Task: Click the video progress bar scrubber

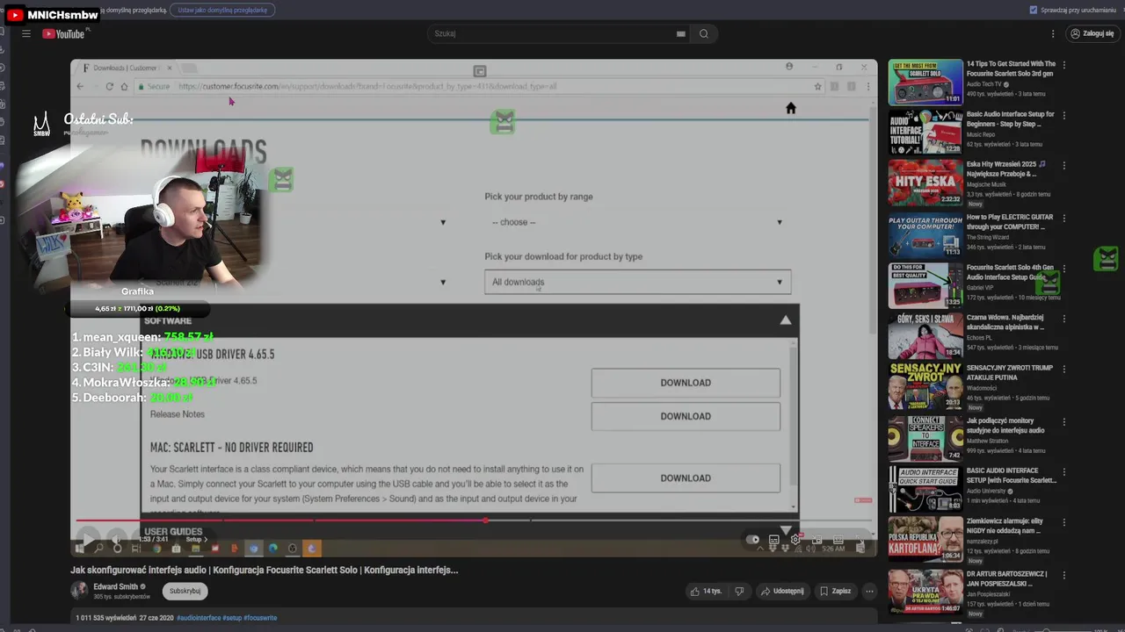Action: click(485, 521)
